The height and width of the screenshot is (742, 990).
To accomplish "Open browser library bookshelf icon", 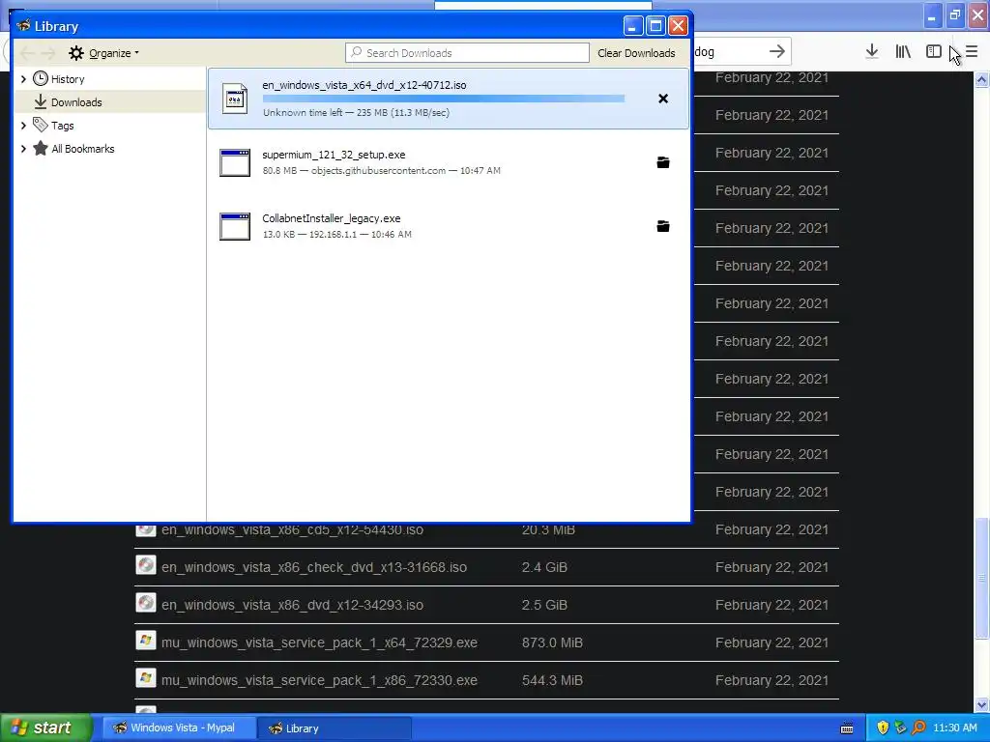I will 903,52.
